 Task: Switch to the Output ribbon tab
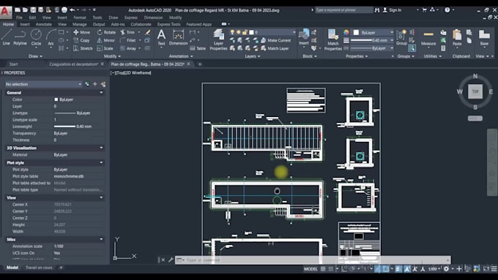[x=99, y=24]
